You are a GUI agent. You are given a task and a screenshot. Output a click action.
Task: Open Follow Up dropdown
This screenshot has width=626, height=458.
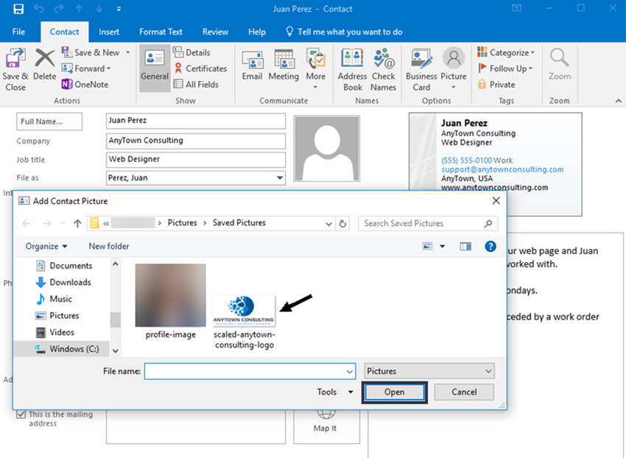point(505,68)
